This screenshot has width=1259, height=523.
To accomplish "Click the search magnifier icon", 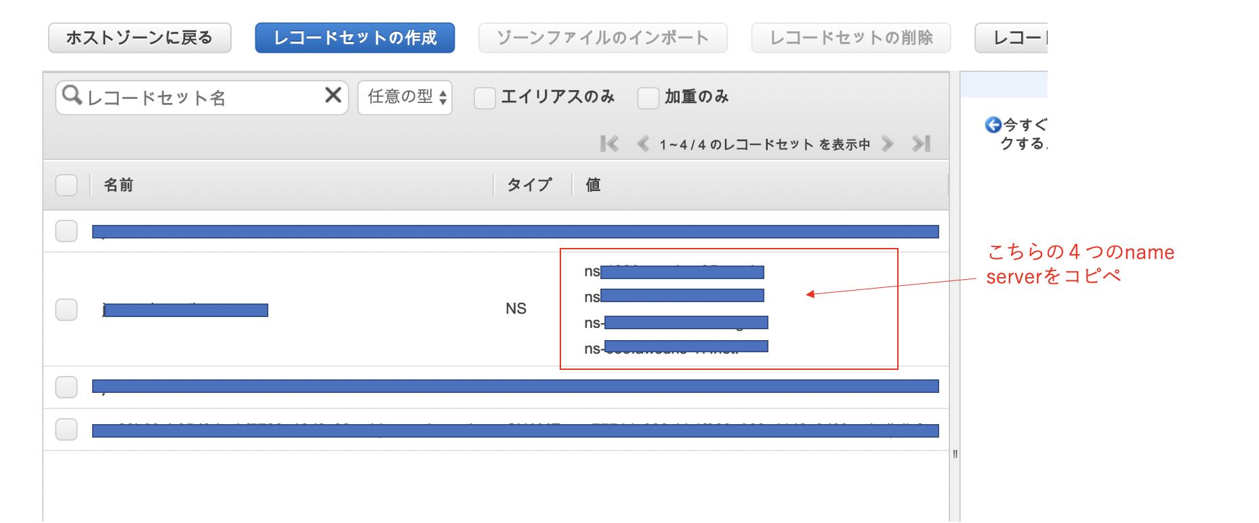I will [72, 96].
